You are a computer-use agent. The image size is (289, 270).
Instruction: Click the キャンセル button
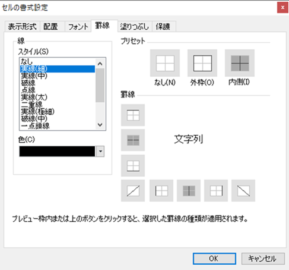tap(263, 259)
